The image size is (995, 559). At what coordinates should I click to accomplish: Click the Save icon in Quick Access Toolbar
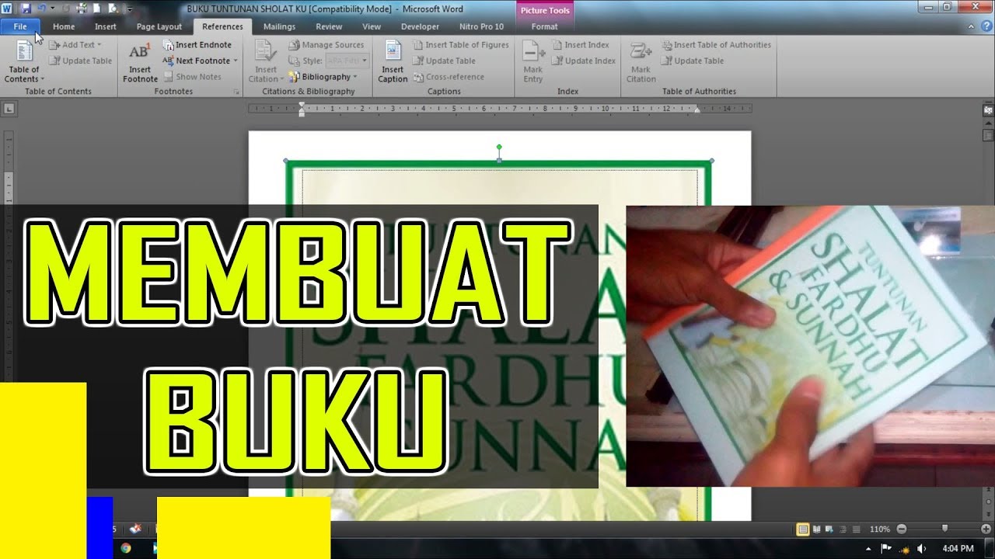(x=26, y=9)
